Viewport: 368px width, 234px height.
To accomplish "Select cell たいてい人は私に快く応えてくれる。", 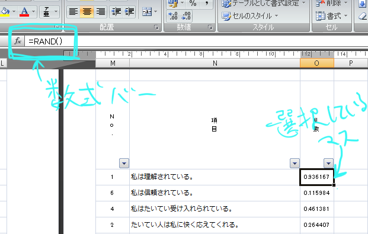I will click(x=215, y=225).
